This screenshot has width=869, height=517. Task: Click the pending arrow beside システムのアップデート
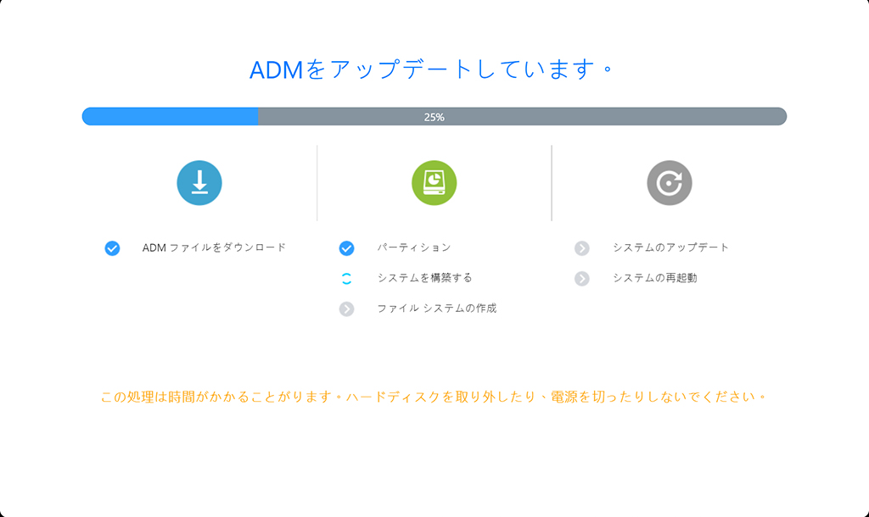581,248
